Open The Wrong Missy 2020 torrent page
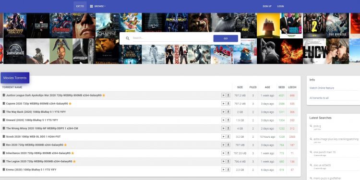Screen dimensions: 360x180 tap(42, 128)
